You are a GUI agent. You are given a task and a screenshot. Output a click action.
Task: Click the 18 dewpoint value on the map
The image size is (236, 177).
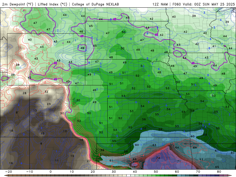(11, 131)
